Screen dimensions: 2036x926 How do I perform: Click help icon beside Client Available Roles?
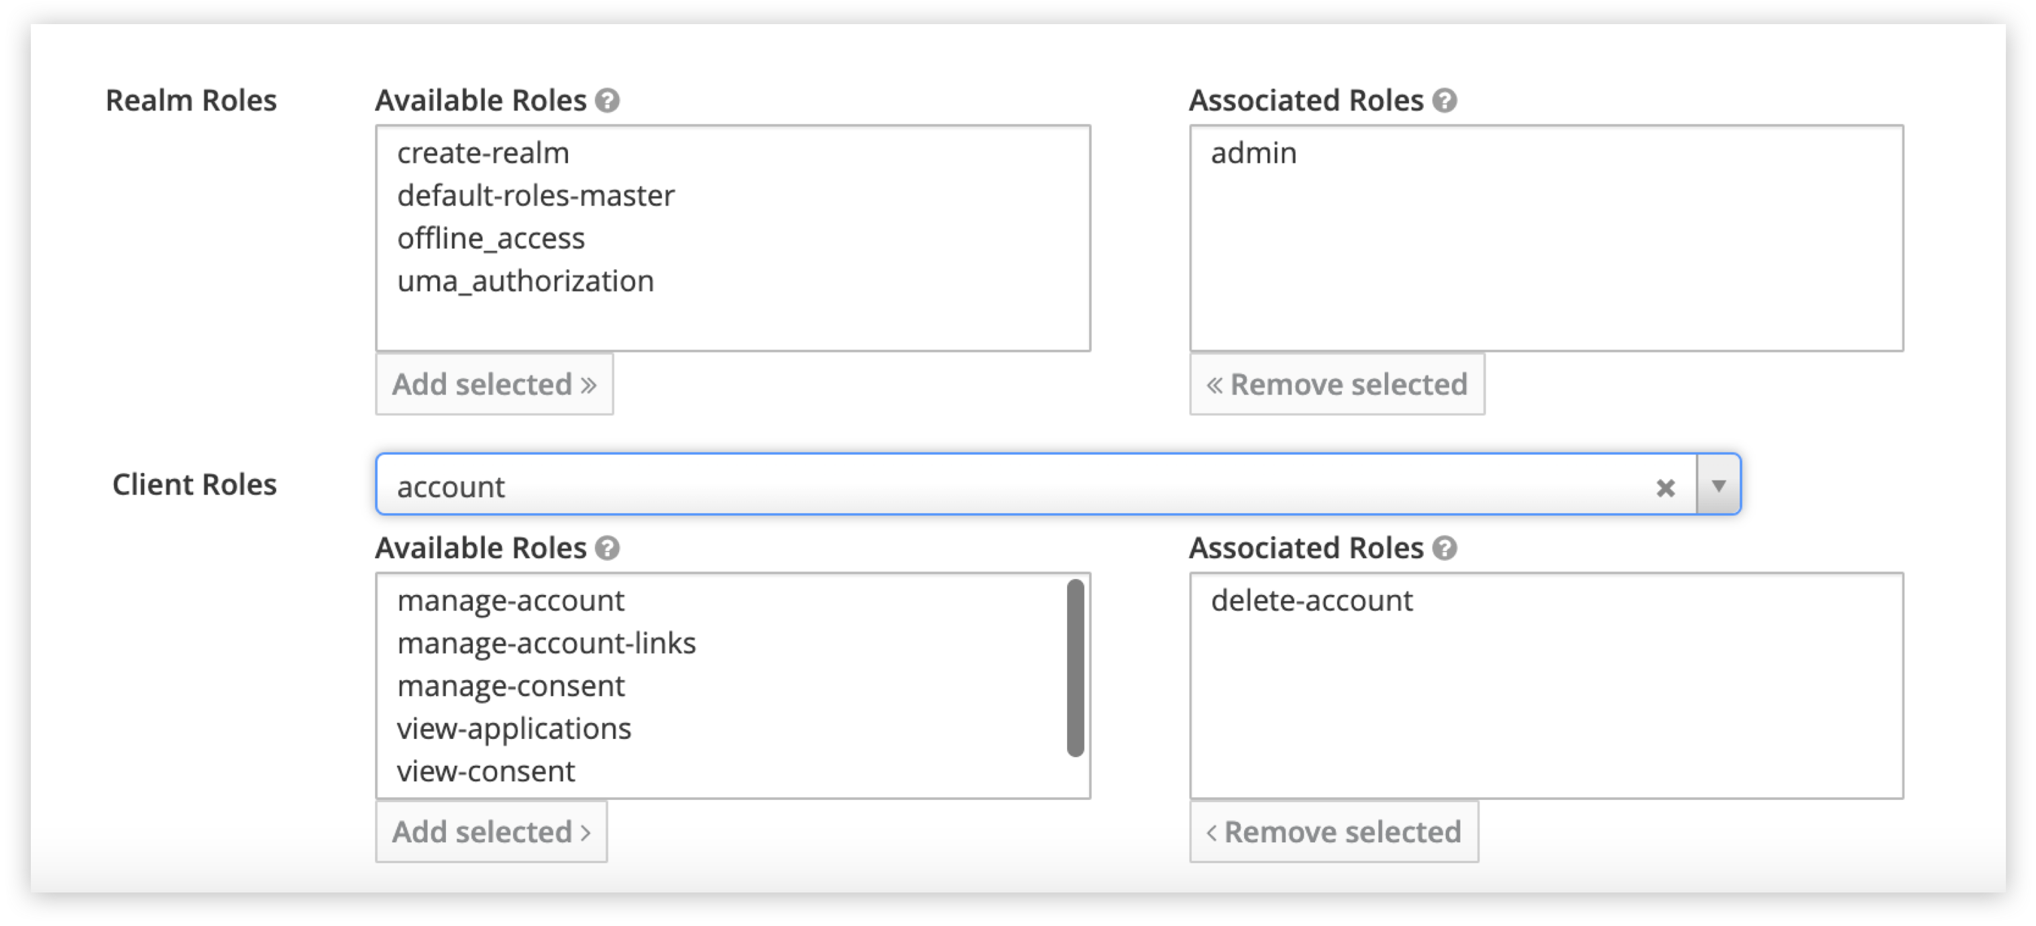click(607, 548)
